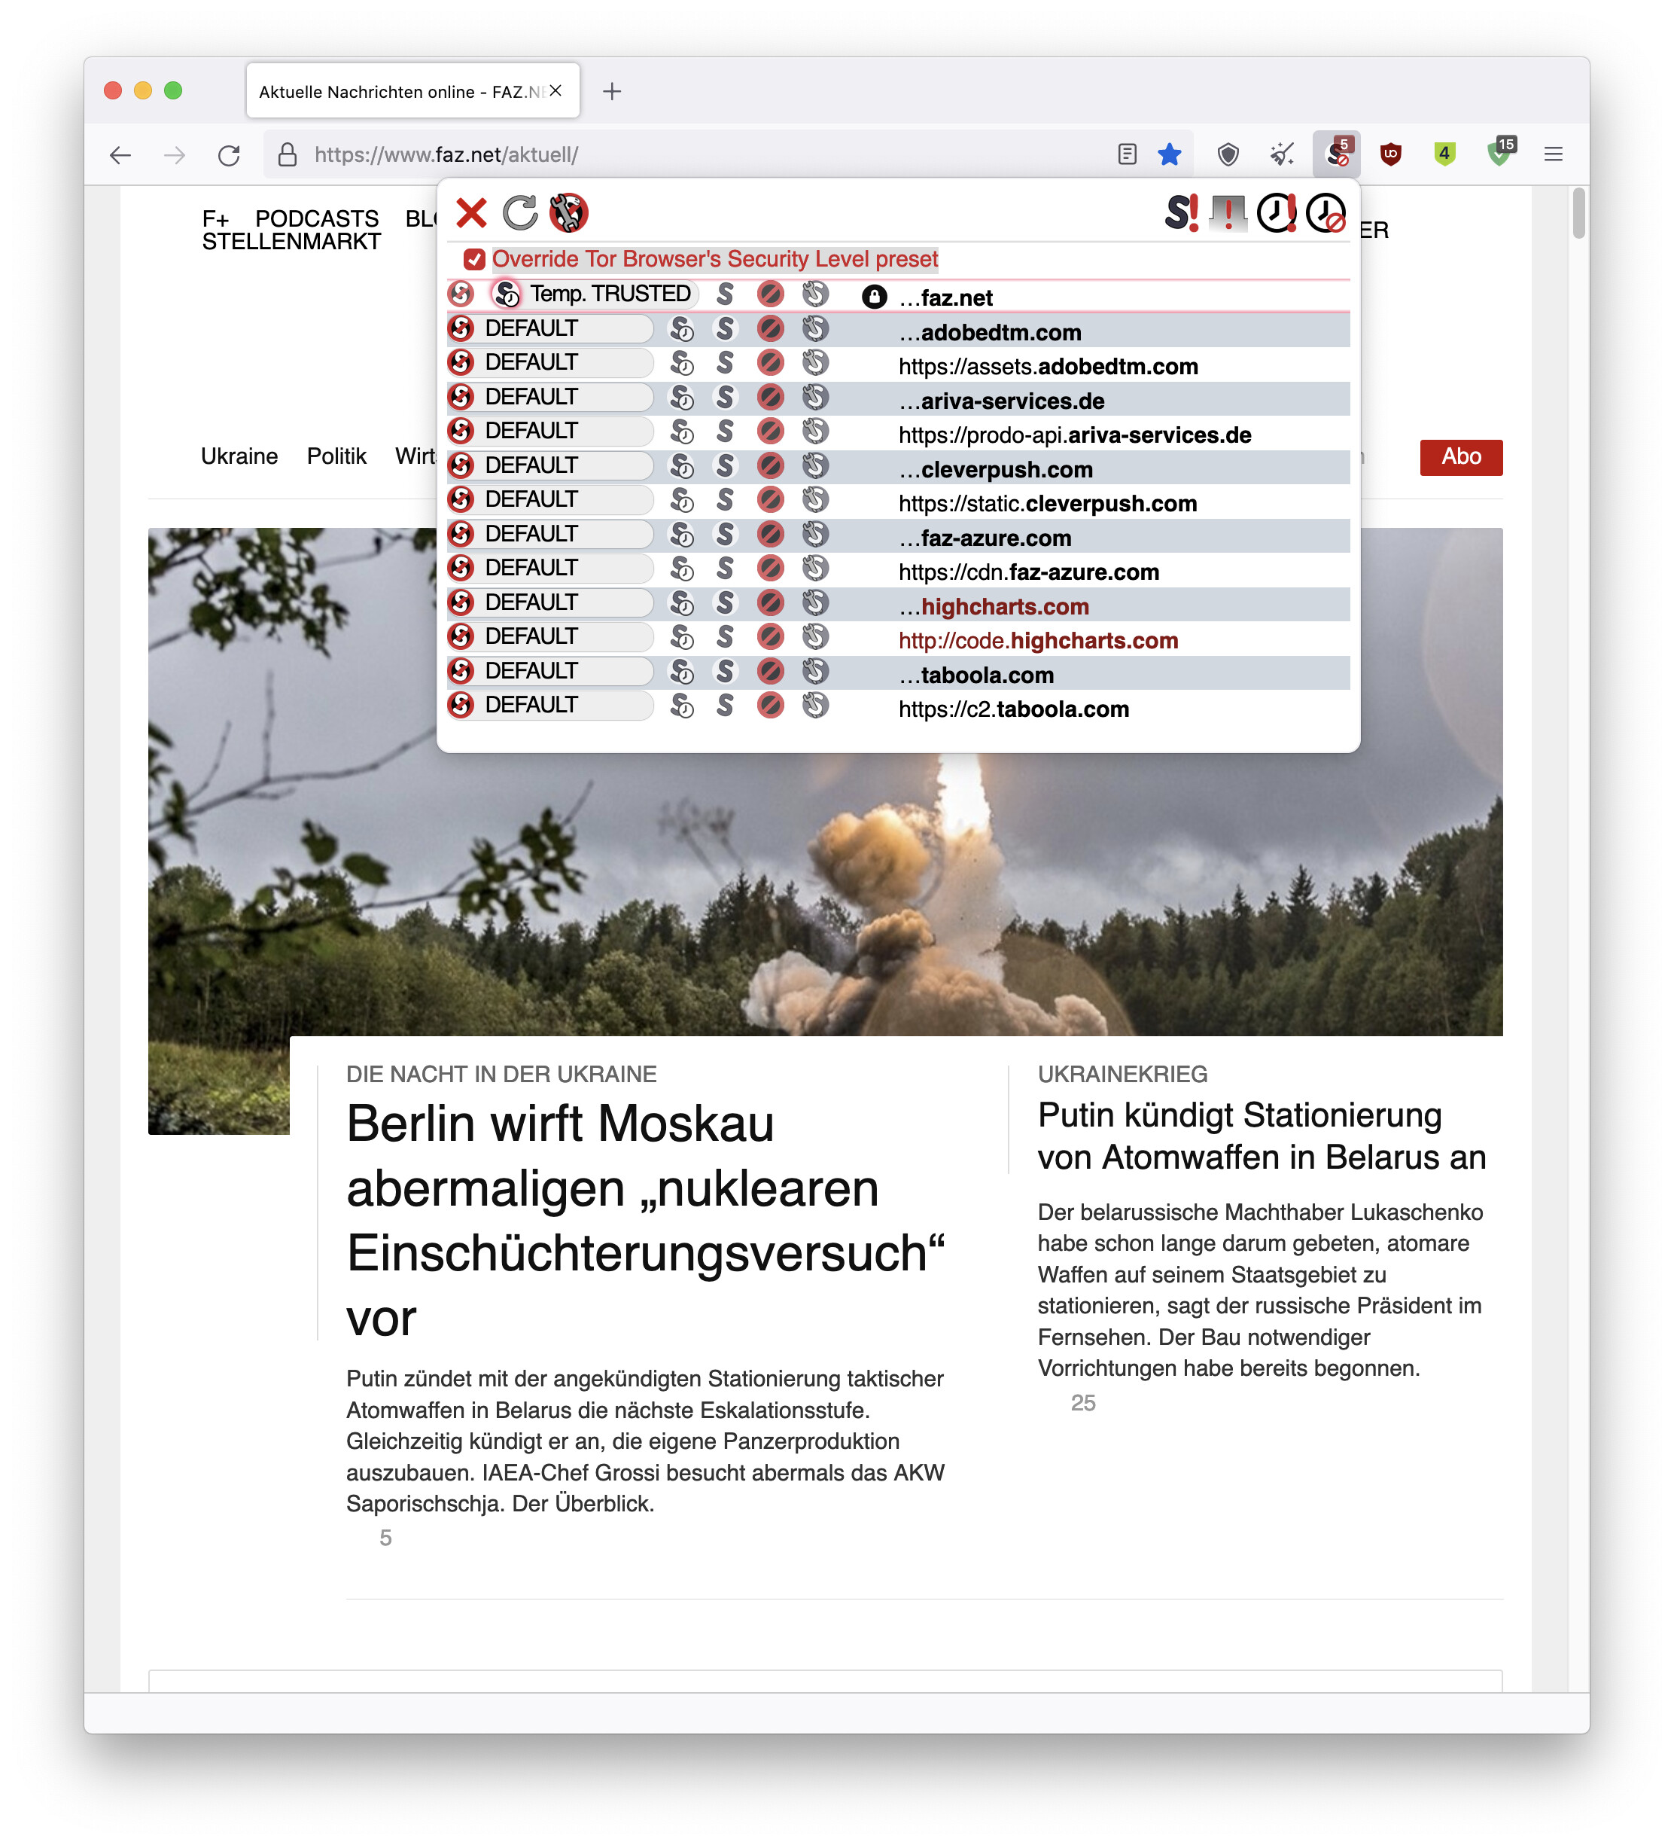Click the …faz.net domain label
Image resolution: width=1674 pixels, height=1845 pixels.
click(945, 297)
